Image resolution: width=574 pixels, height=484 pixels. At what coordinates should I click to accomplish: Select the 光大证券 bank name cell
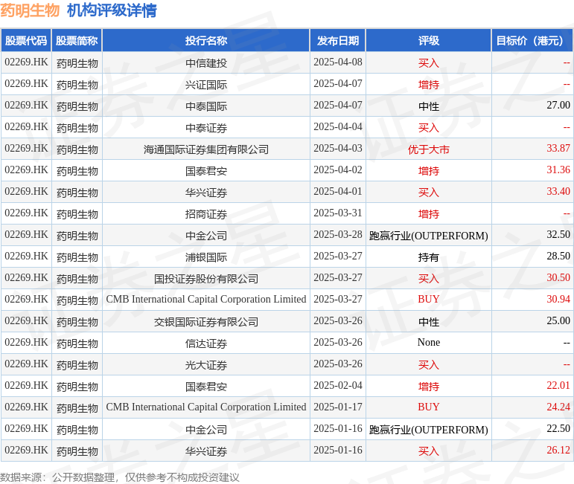click(x=206, y=365)
